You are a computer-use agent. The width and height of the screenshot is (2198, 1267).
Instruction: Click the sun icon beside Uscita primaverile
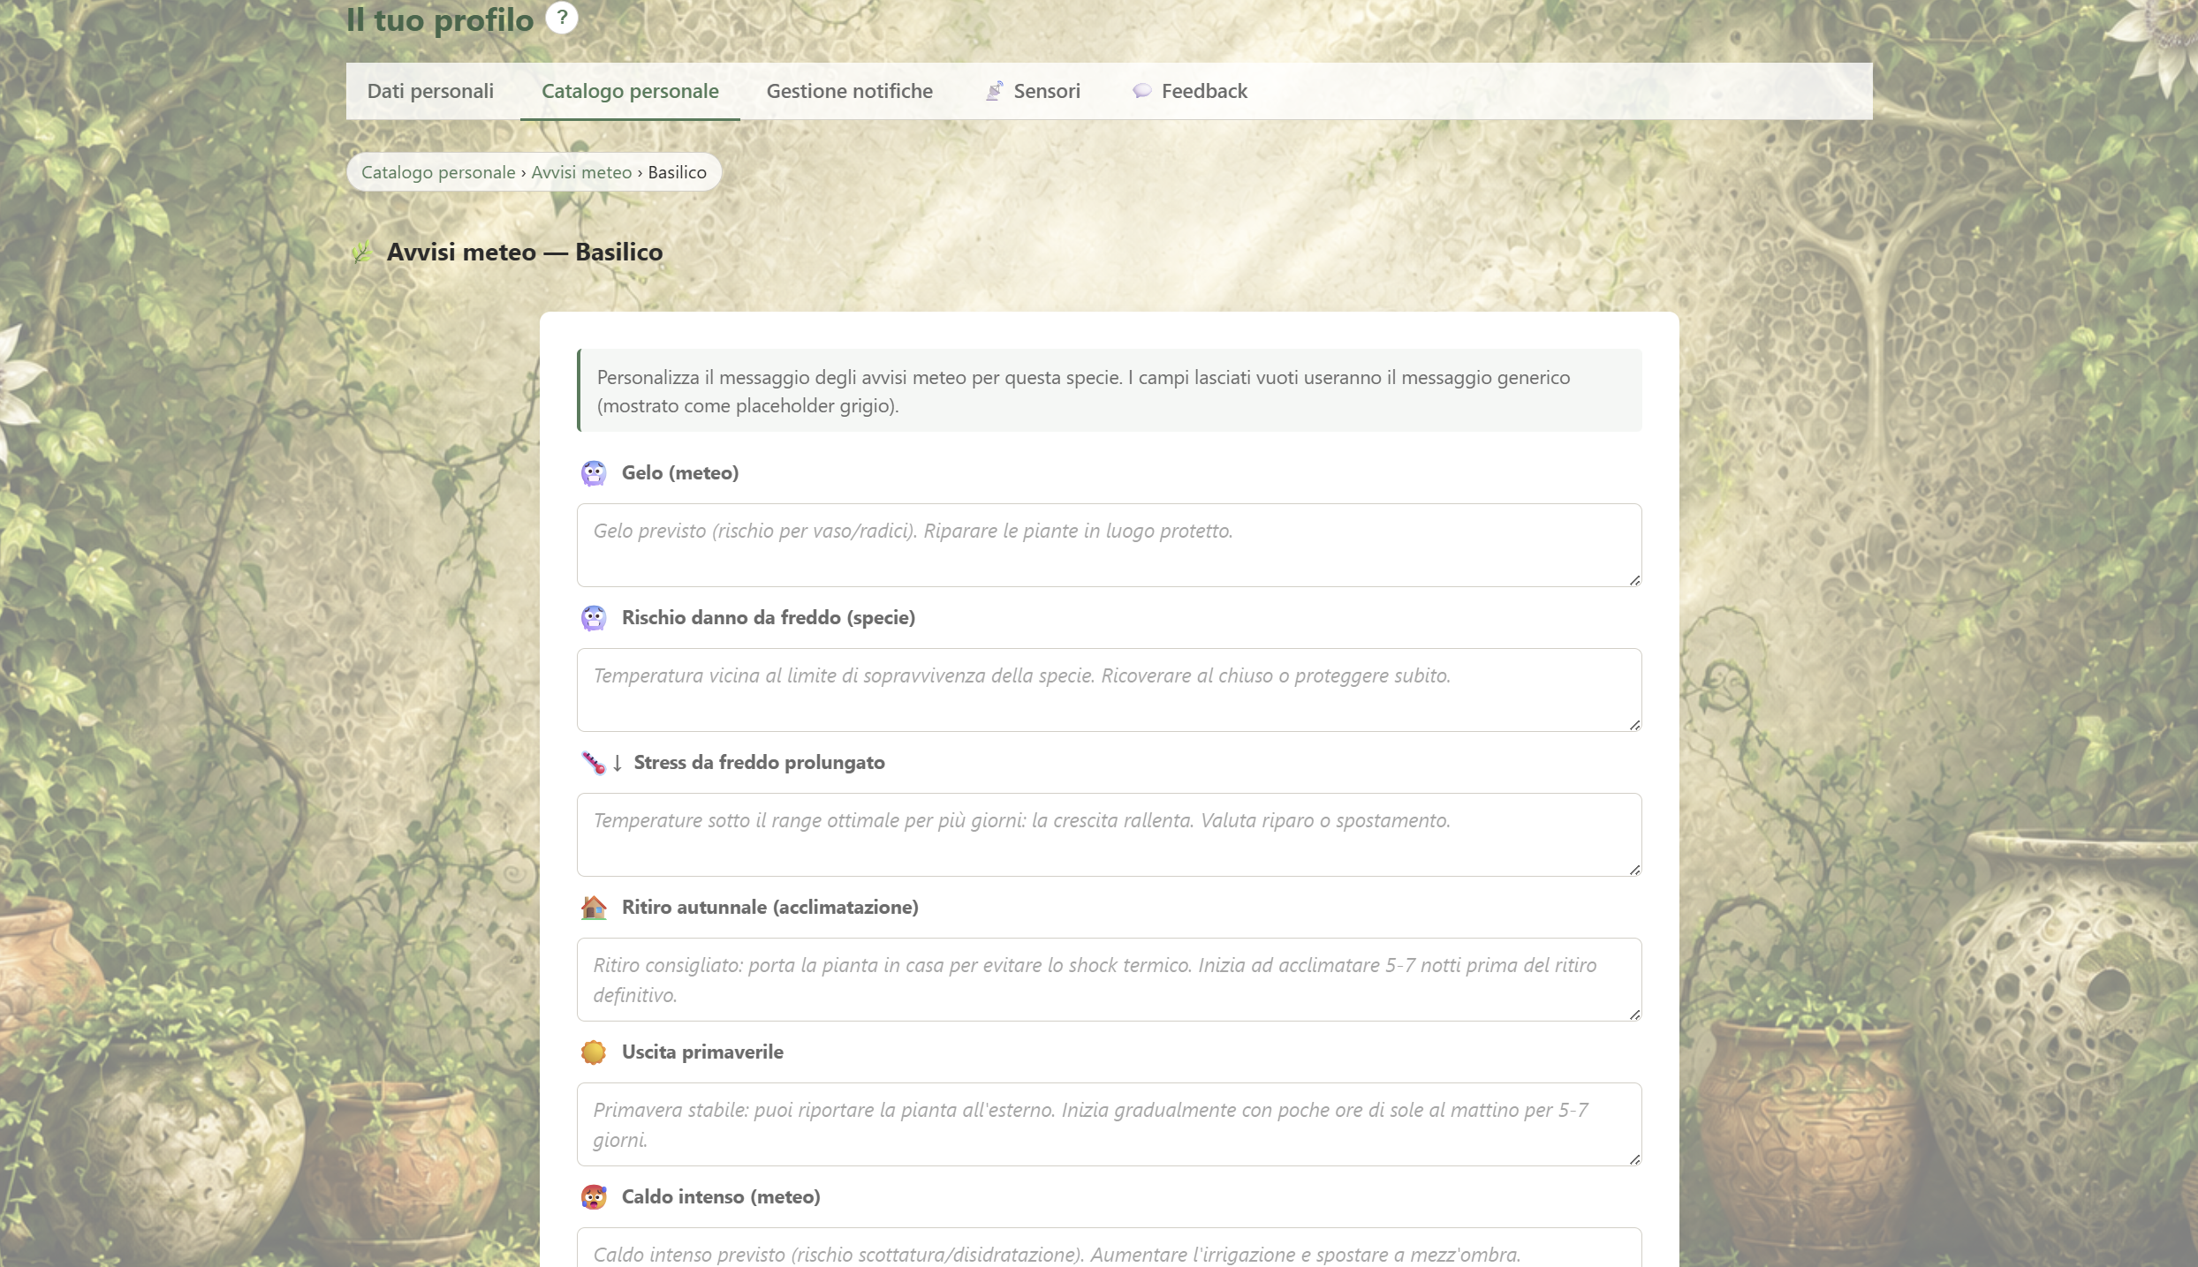coord(594,1052)
